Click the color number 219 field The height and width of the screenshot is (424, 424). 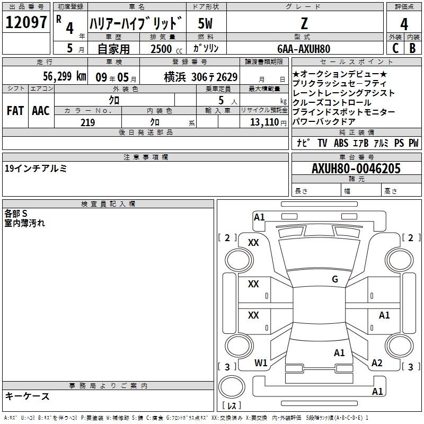click(x=88, y=122)
